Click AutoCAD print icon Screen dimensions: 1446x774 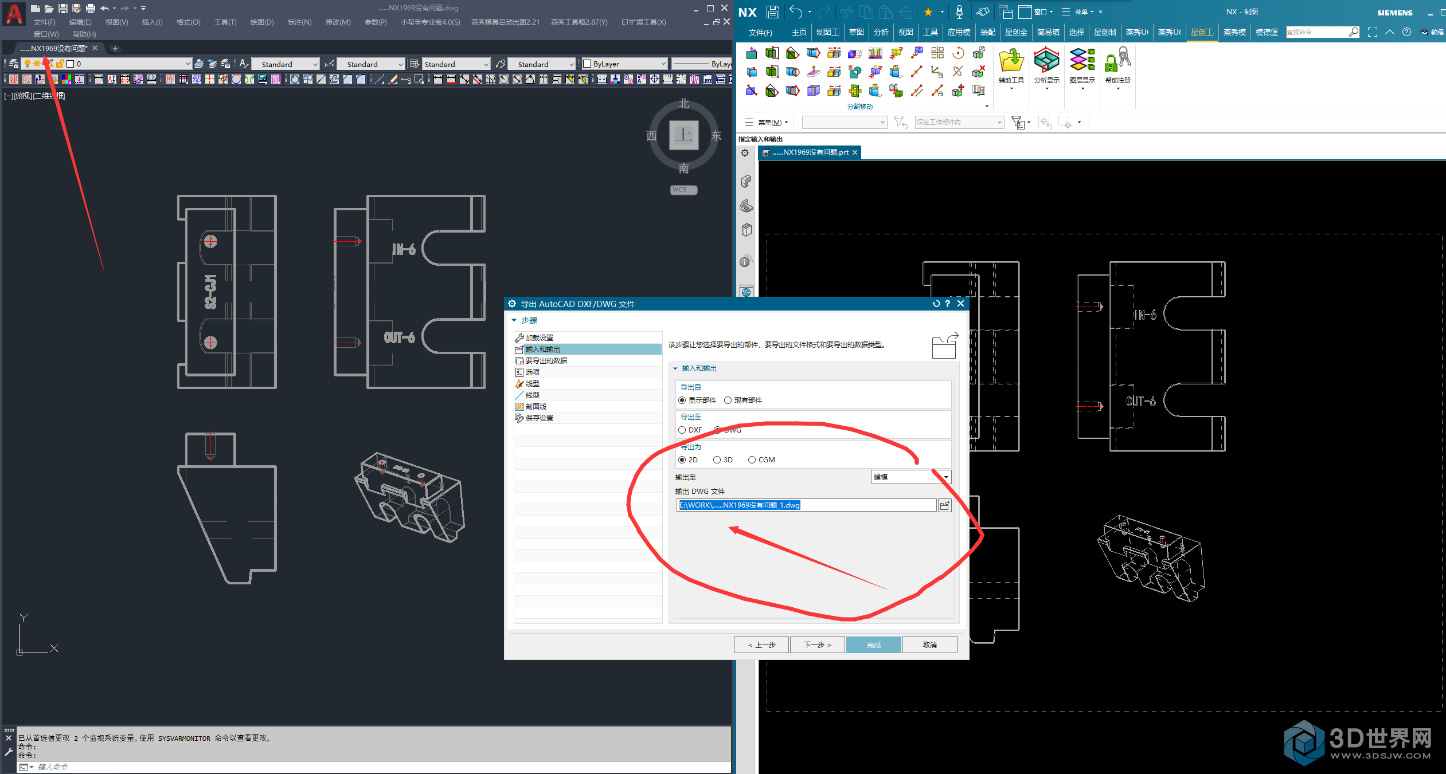coord(91,9)
